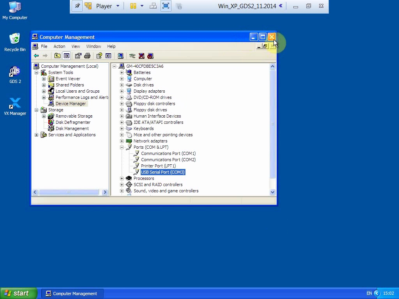The height and width of the screenshot is (299, 399).
Task: Click the Show/Hide Action Pane icon
Action: [x=108, y=56]
